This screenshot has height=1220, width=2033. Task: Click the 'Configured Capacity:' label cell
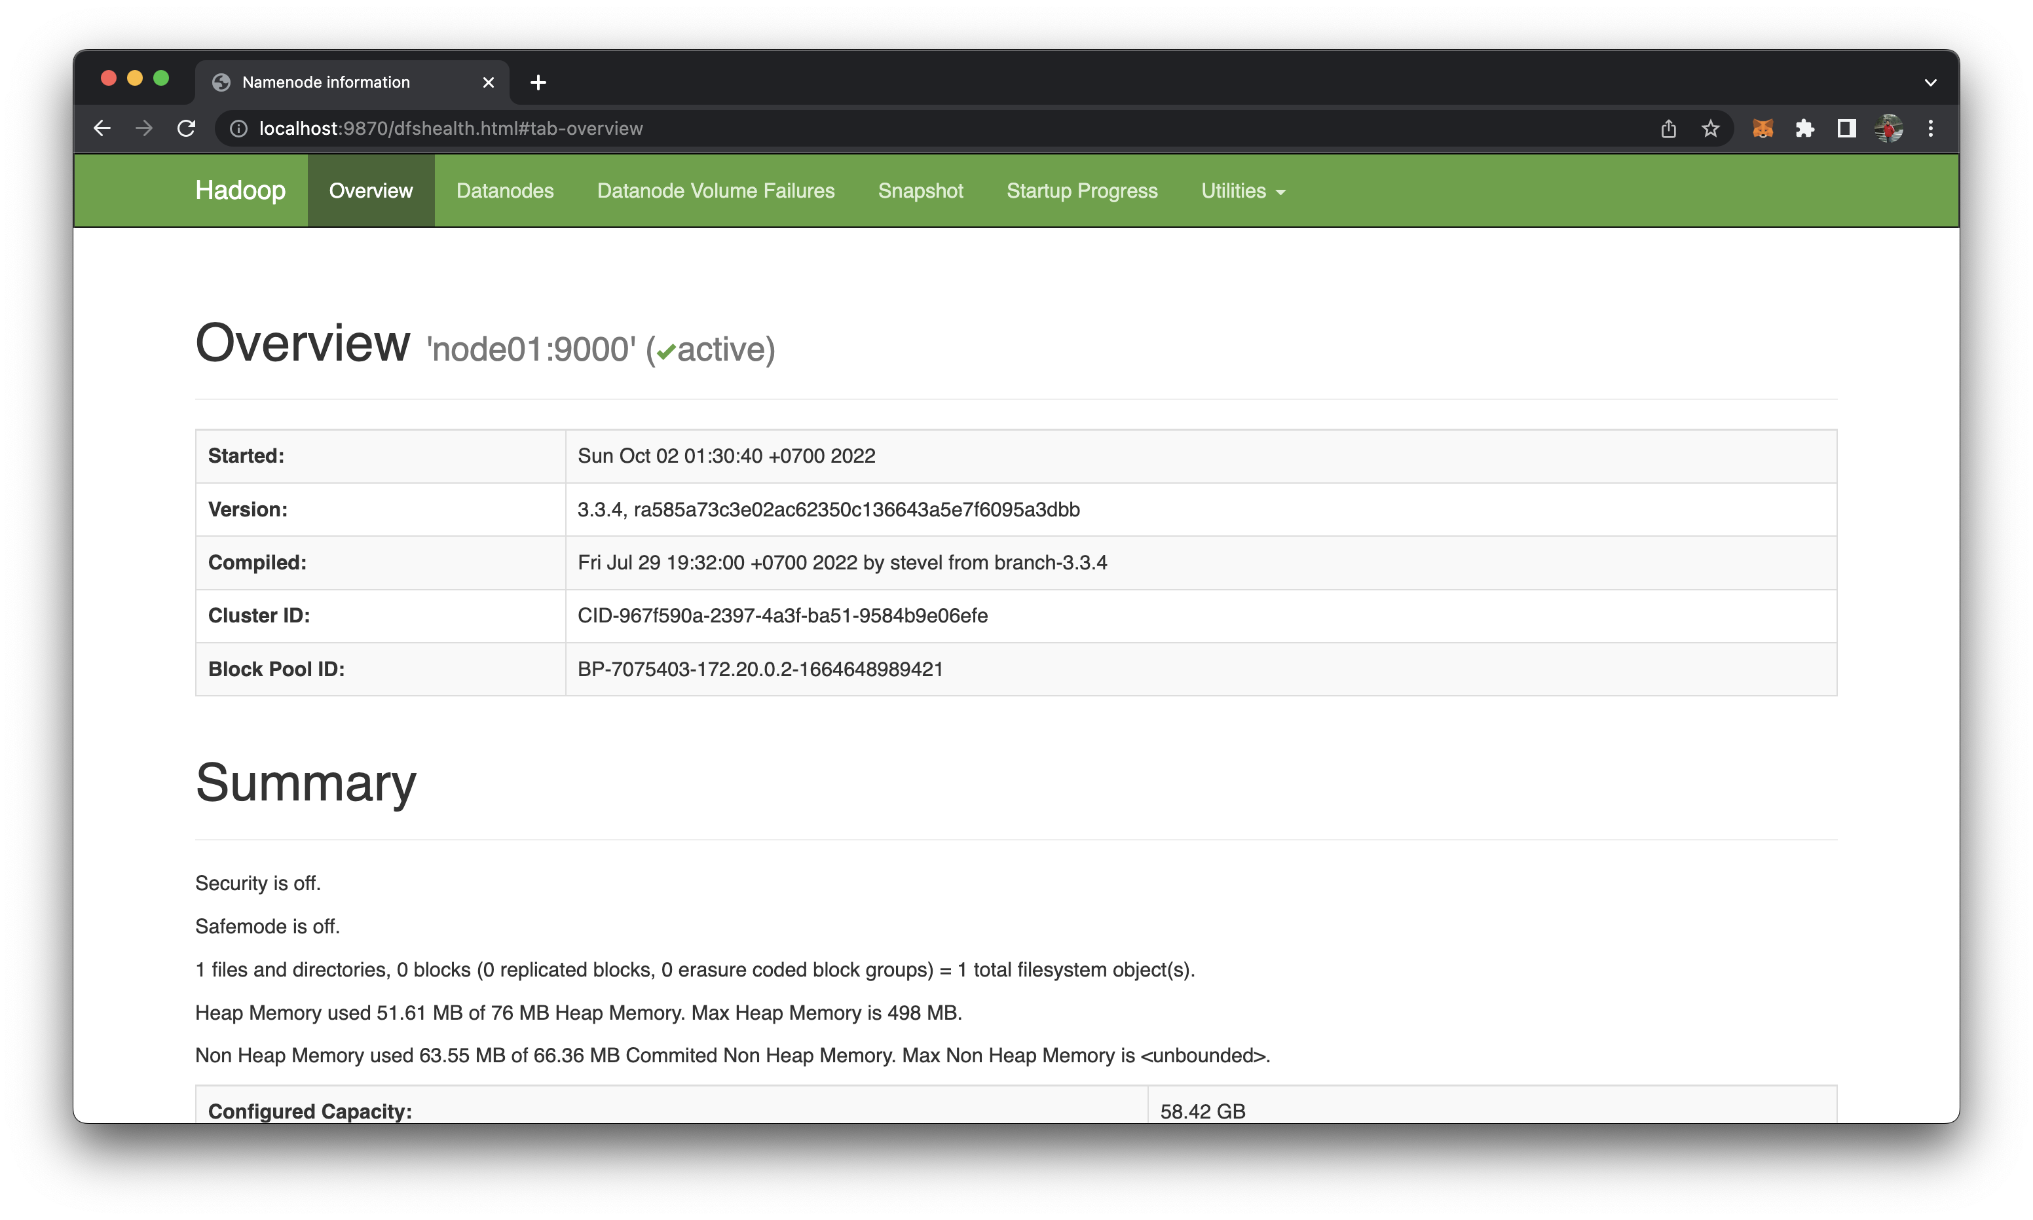(671, 1105)
